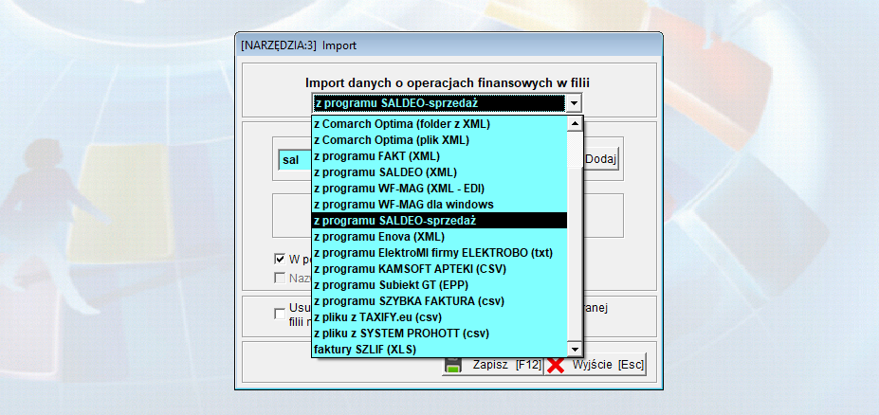Click the red X Wyjście icon
This screenshot has height=415, width=879.
pos(556,365)
